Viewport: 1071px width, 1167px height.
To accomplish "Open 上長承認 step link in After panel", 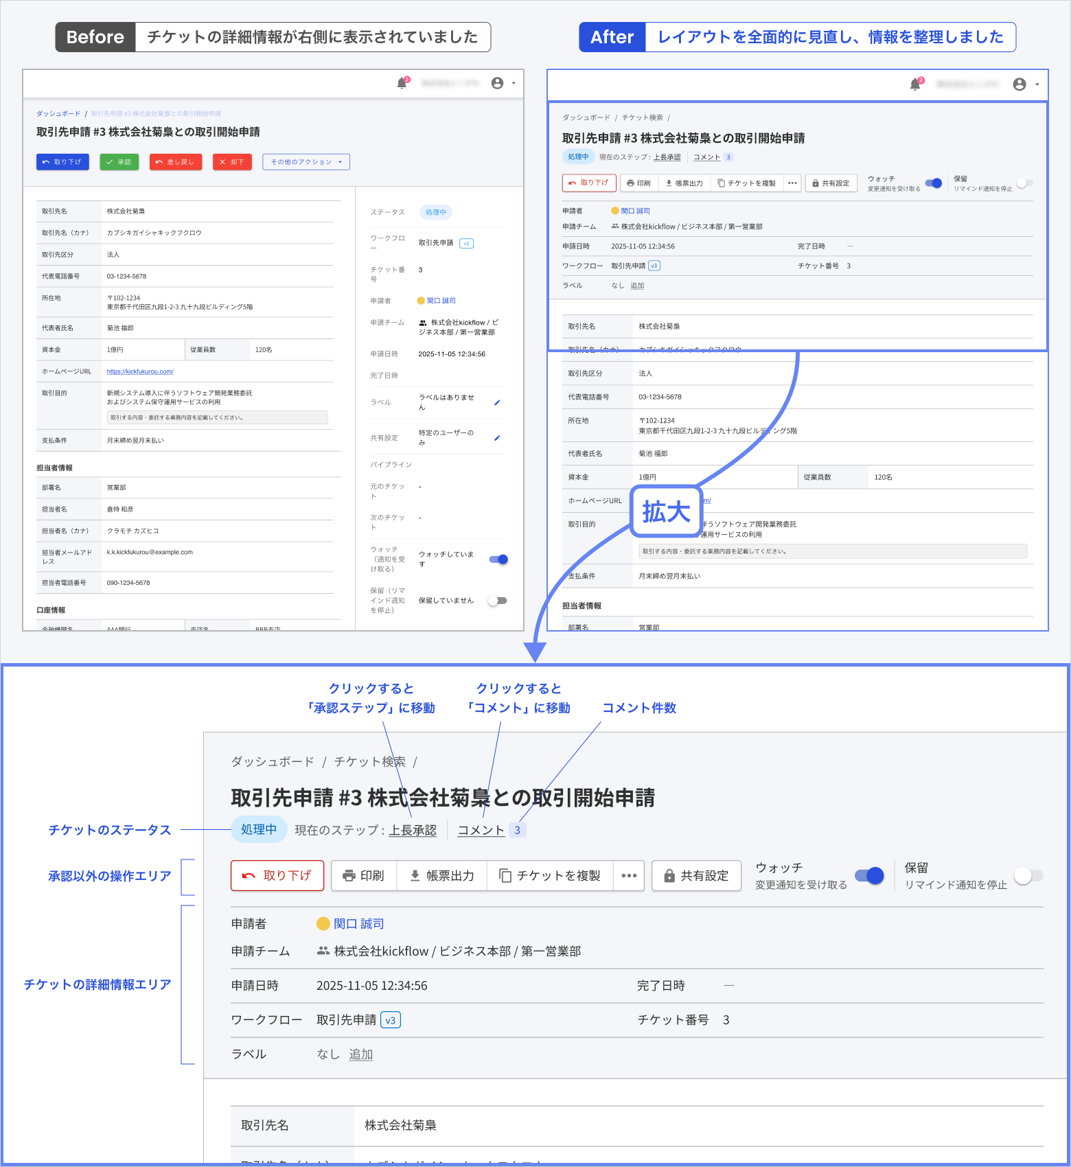I will 667,157.
